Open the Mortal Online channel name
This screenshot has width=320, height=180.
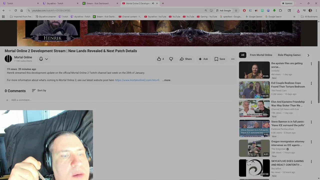click(x=23, y=57)
